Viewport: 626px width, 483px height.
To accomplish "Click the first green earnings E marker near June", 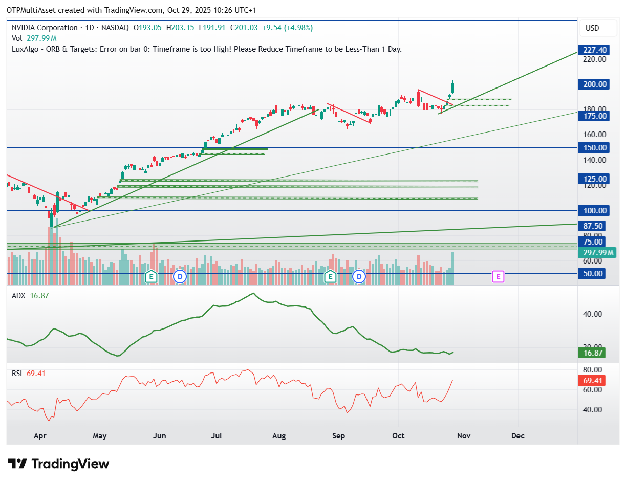I will pyautogui.click(x=150, y=277).
